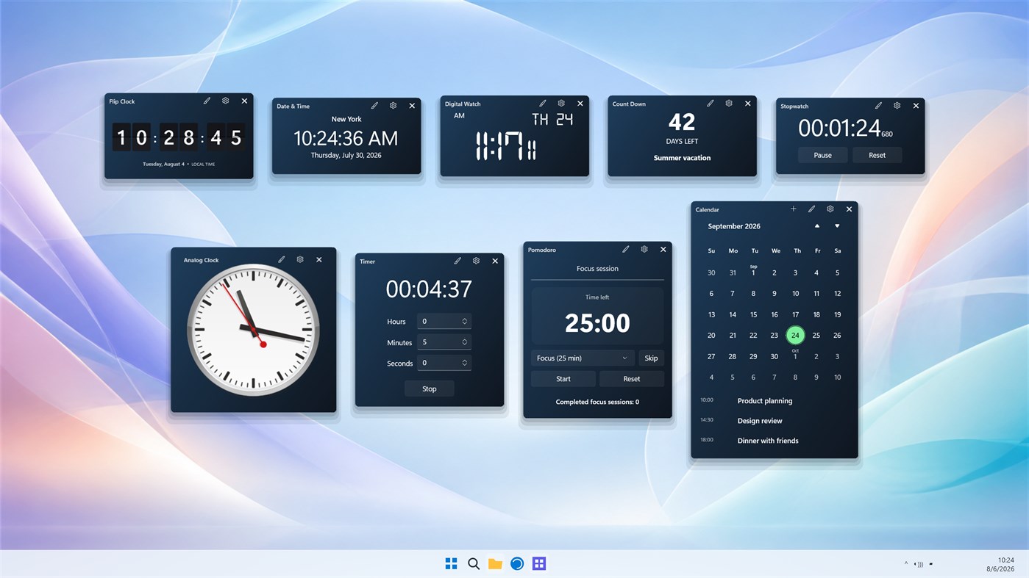Click the Minutes stepper showing 5

[x=444, y=342]
